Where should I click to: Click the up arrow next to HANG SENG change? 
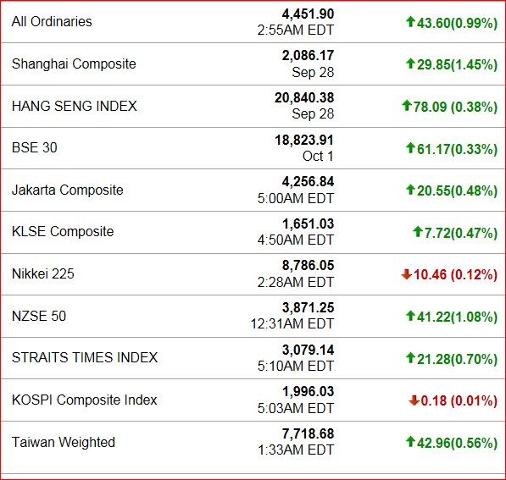point(407,106)
